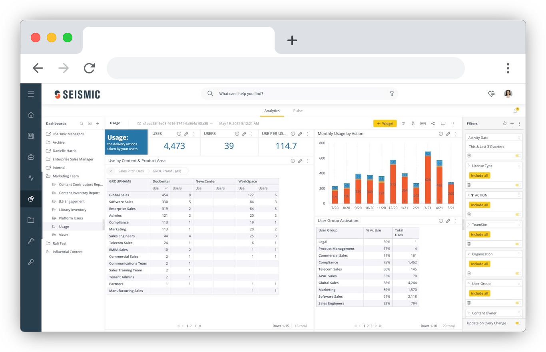Edit the USES widget with pencil icon
This screenshot has width=546, height=352.
tap(186, 134)
